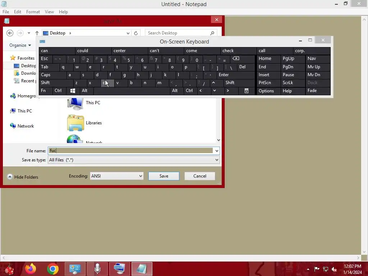This screenshot has height=276, width=368.
Task: Expand the address bar path dropdown
Action: [128, 33]
